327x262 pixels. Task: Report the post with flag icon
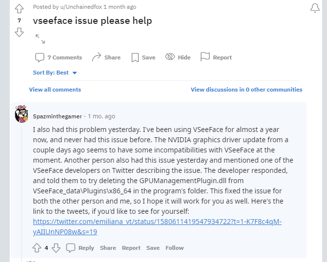[216, 57]
